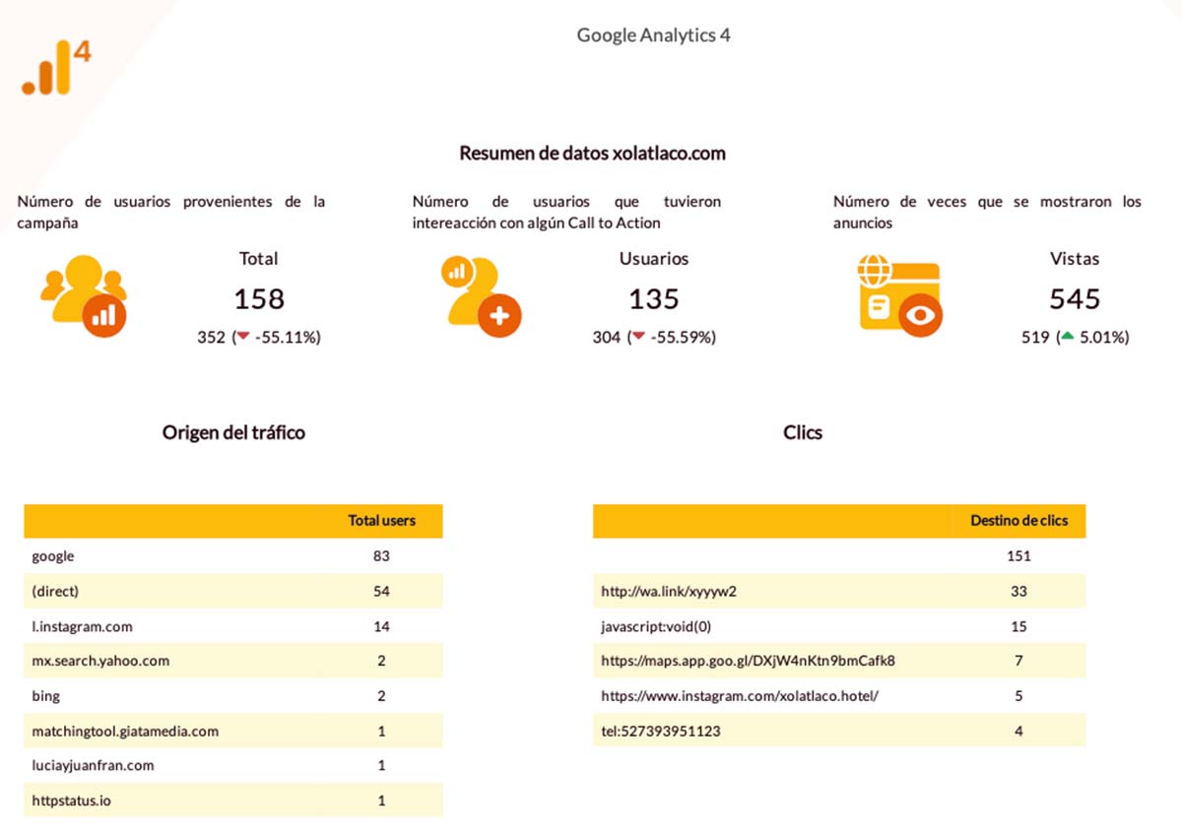Select the l.instagram.com row
This screenshot has width=1182, height=832.
[233, 626]
